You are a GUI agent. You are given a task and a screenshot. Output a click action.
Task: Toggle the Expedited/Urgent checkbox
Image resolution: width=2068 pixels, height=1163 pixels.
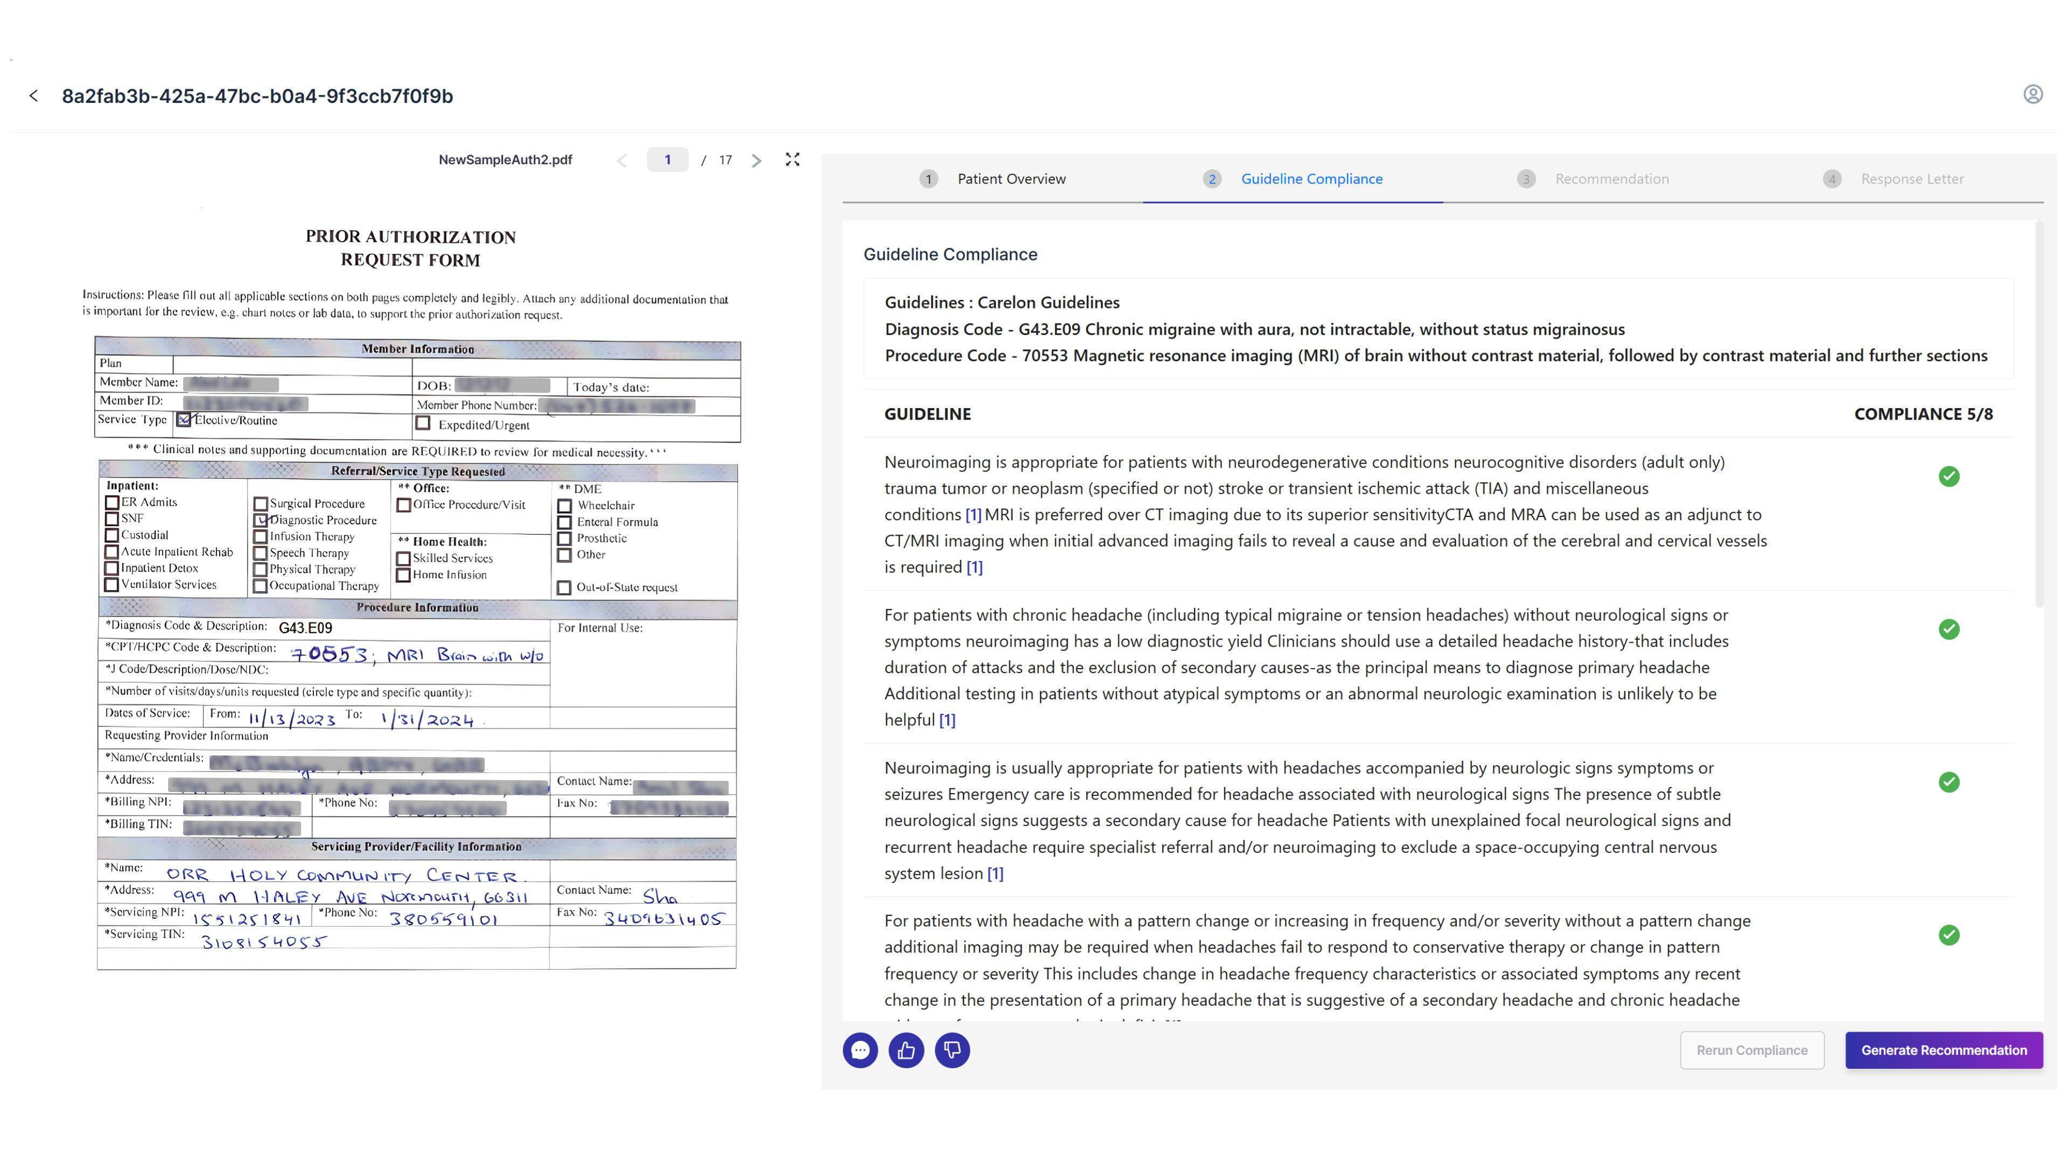coord(423,423)
